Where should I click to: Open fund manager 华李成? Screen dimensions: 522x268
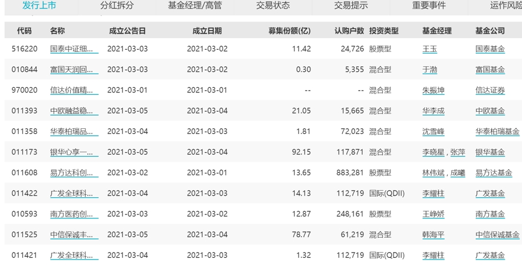click(x=433, y=111)
